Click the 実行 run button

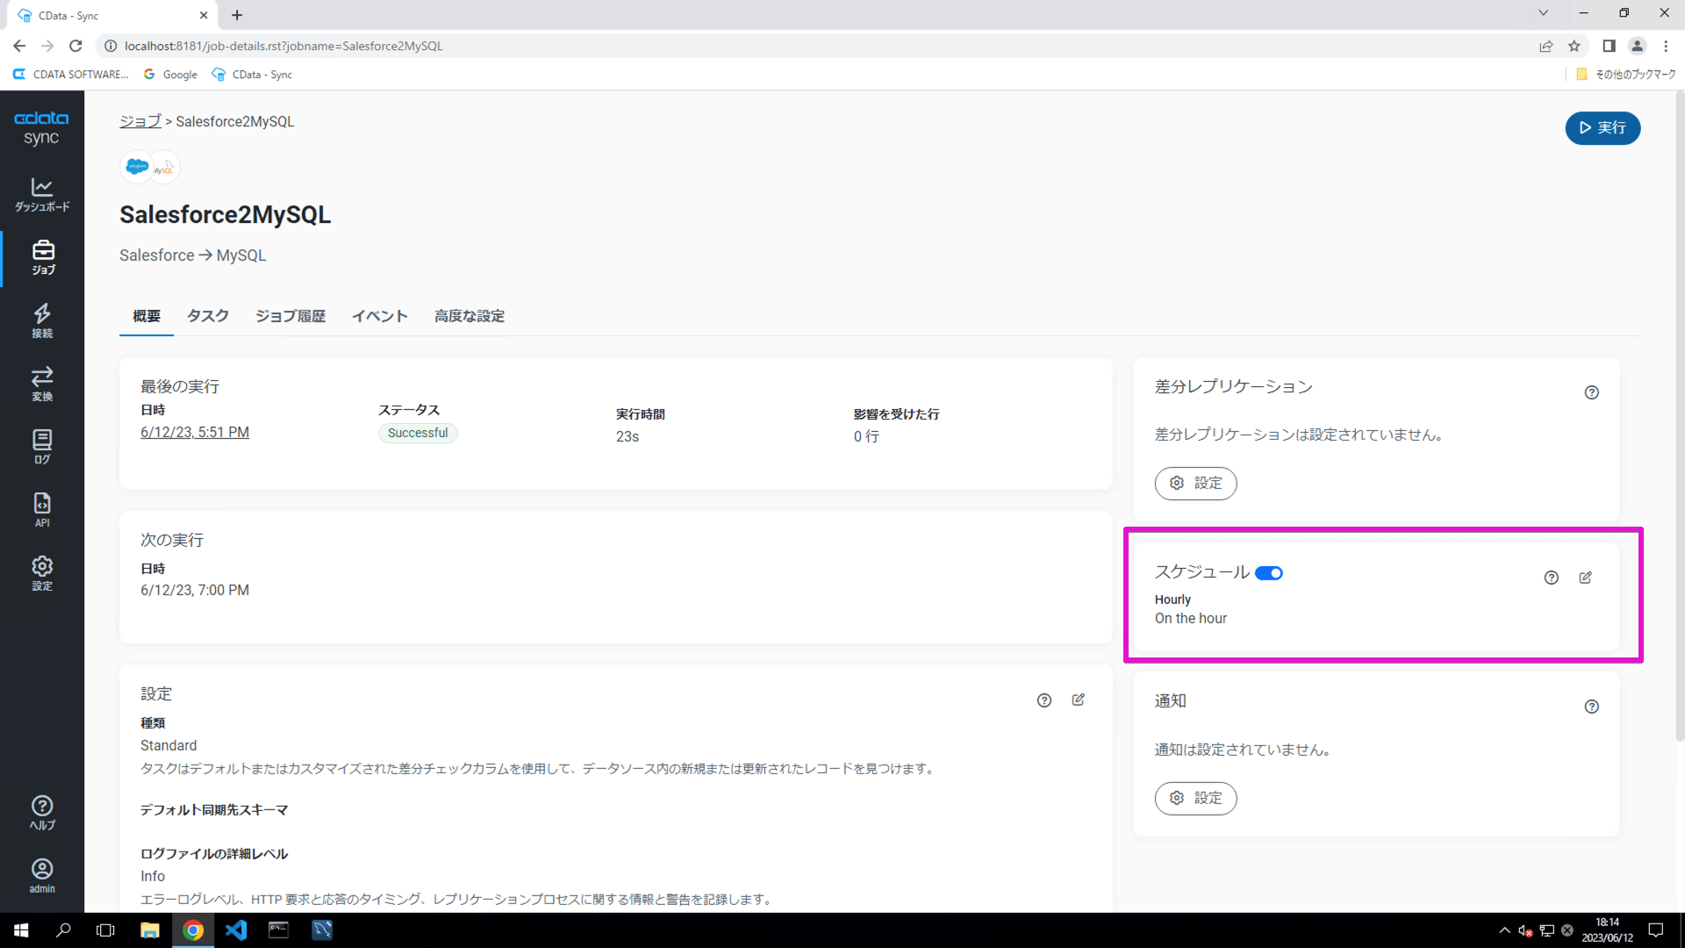tap(1602, 128)
